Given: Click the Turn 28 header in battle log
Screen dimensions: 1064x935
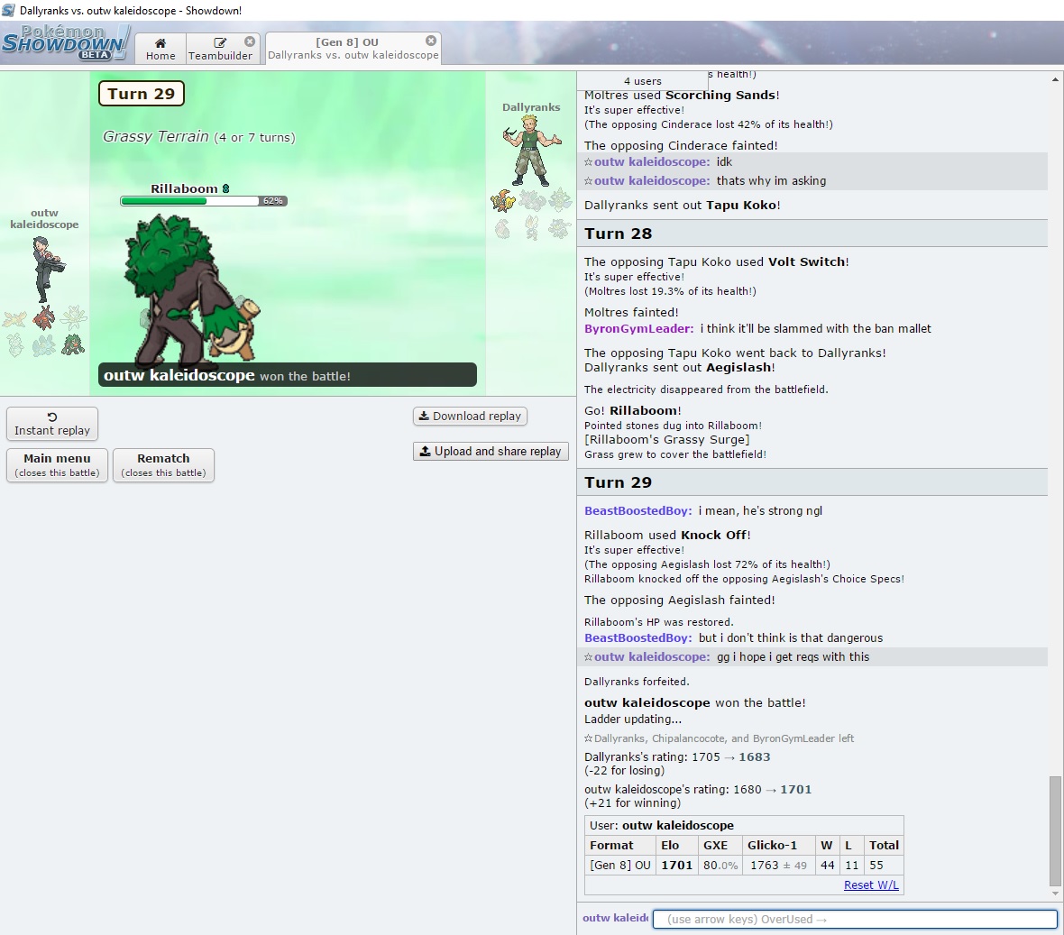Looking at the screenshot, I should [x=812, y=234].
